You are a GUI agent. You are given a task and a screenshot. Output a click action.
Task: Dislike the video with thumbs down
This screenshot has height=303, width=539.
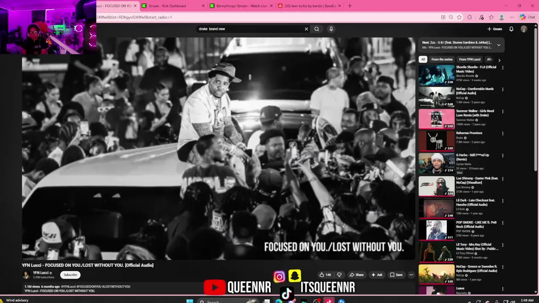(339, 275)
